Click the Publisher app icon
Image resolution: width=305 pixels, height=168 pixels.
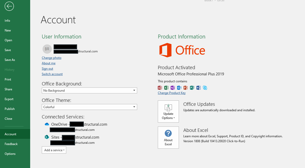tap(192, 87)
